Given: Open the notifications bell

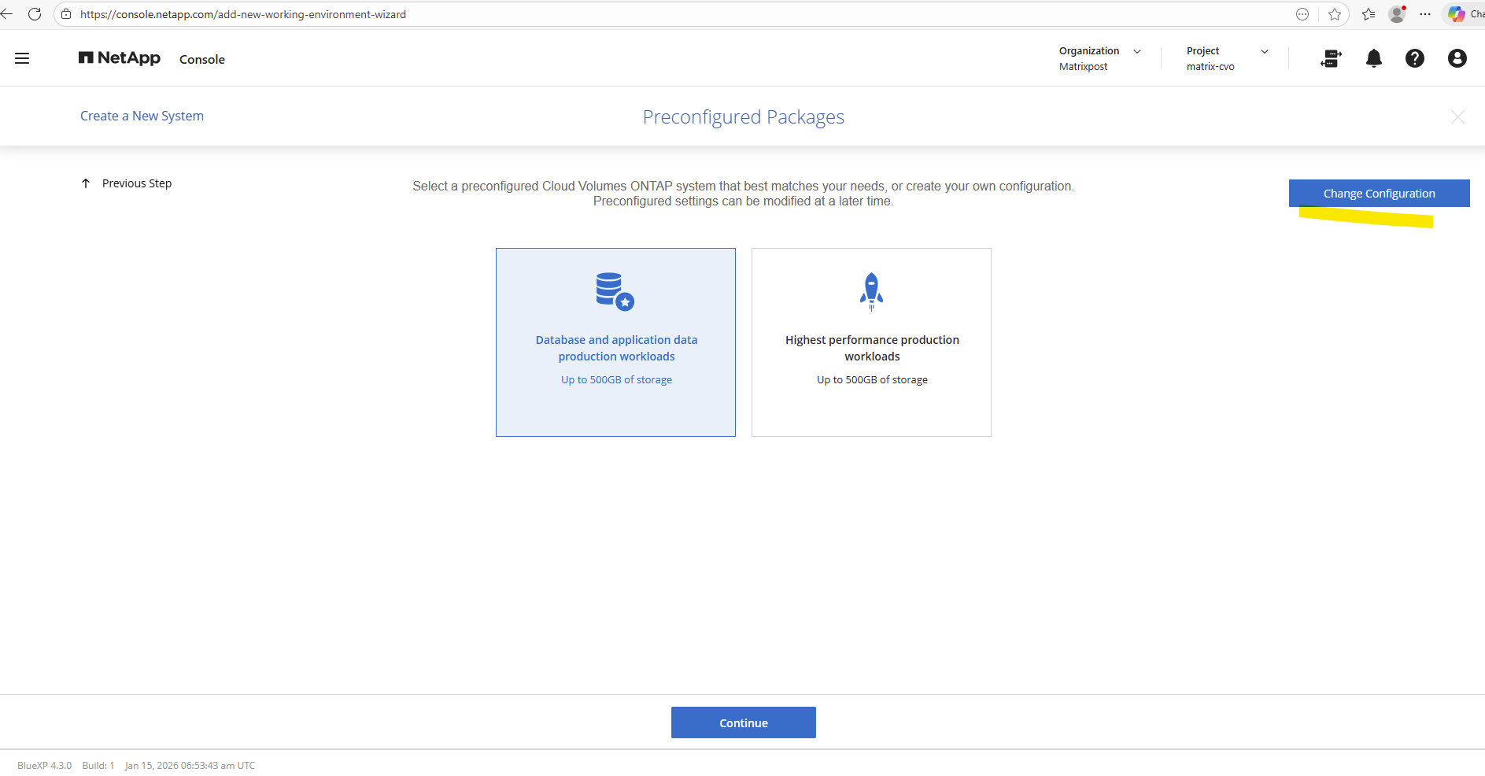Looking at the screenshot, I should [x=1374, y=58].
